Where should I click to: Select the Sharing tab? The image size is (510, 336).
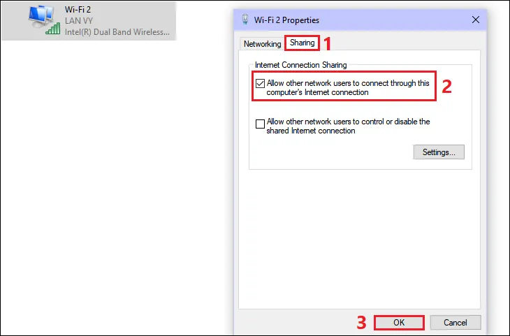[303, 43]
